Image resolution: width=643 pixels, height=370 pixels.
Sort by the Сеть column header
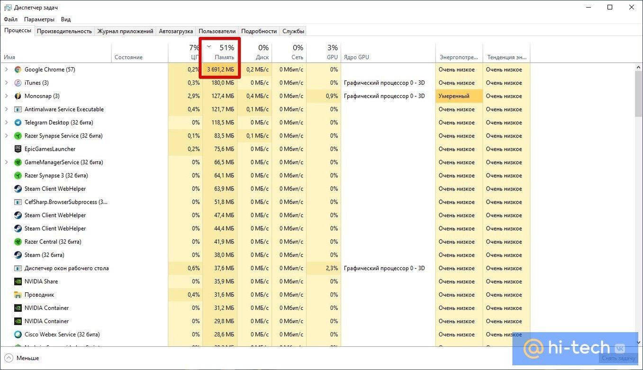point(289,53)
